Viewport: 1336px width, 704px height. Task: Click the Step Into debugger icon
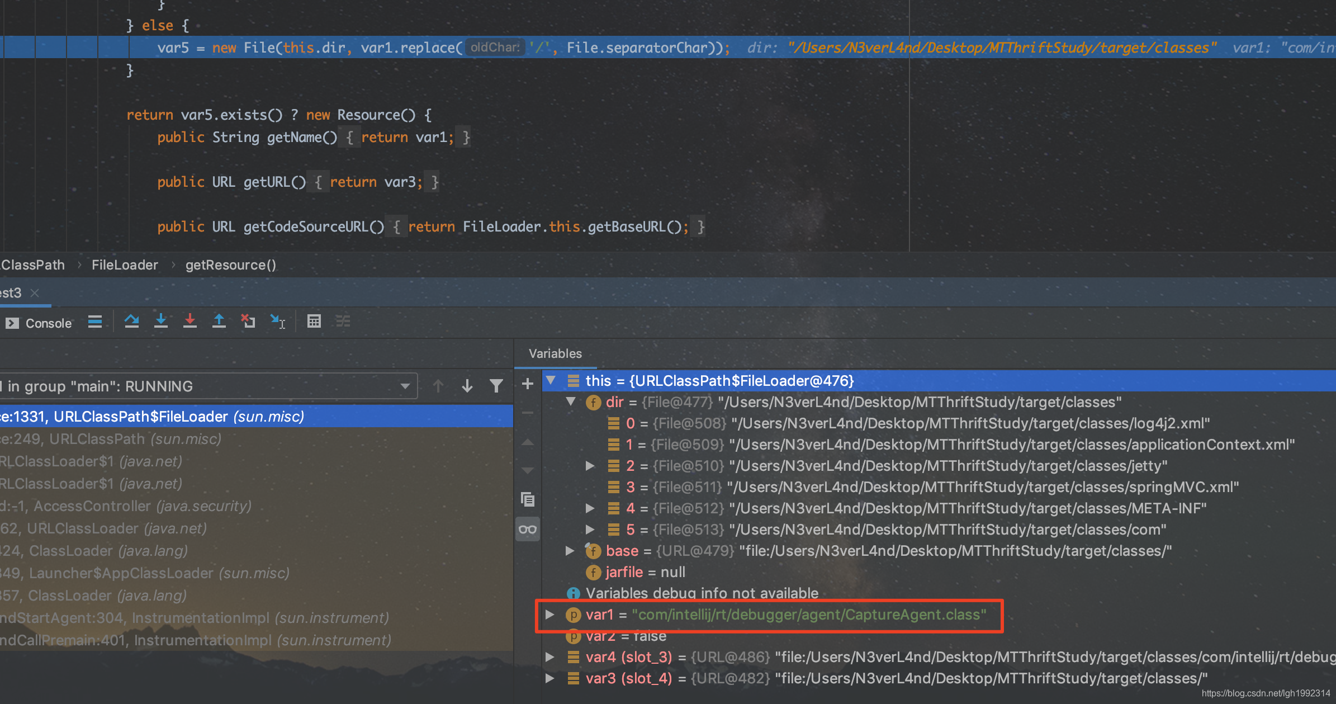point(161,322)
